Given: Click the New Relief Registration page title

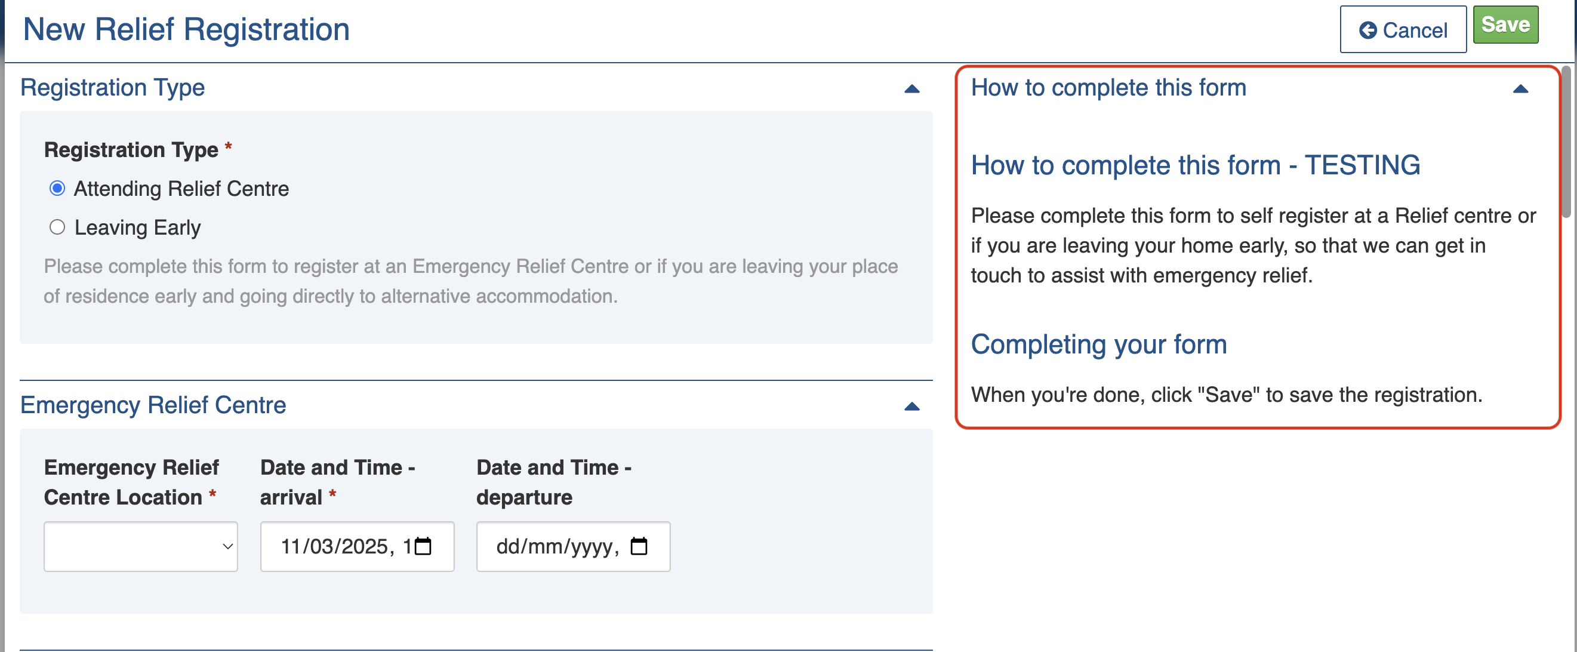Looking at the screenshot, I should [x=186, y=29].
